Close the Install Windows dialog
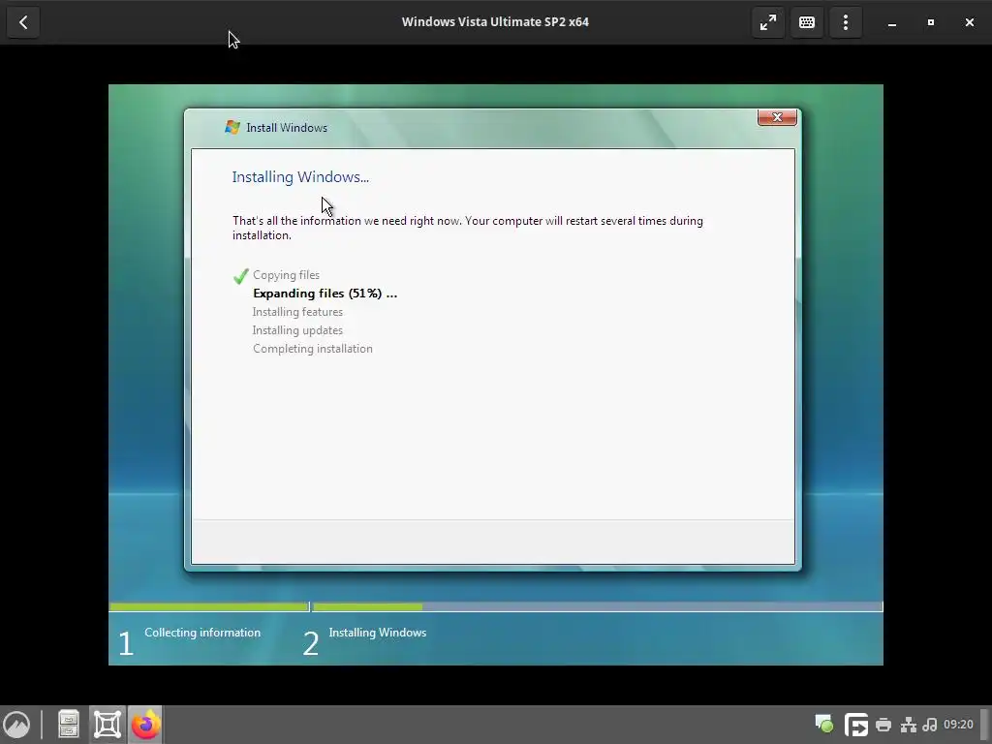992x744 pixels. [777, 117]
